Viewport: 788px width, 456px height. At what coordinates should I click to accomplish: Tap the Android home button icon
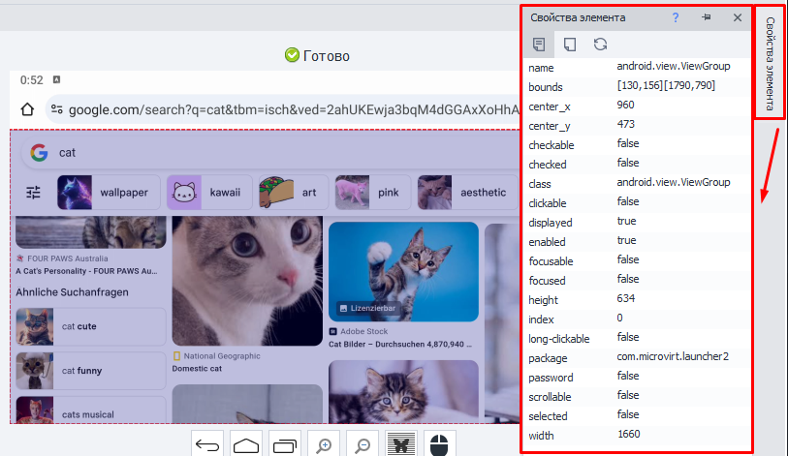(246, 445)
